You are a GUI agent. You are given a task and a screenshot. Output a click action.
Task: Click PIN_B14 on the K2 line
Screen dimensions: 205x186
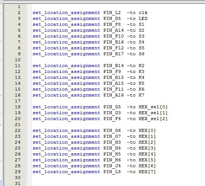[x=114, y=66]
